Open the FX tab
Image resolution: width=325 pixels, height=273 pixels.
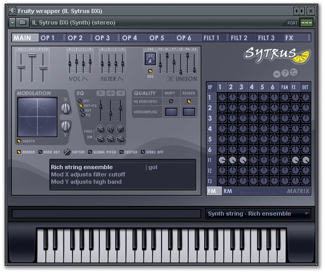click(x=297, y=38)
